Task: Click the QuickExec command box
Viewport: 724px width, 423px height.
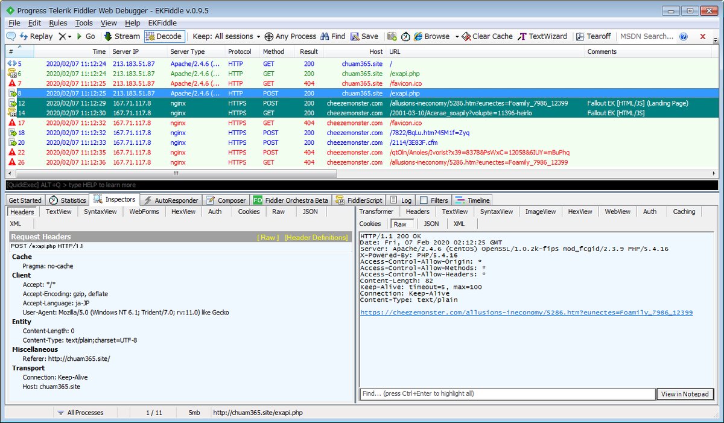Action: (x=362, y=185)
